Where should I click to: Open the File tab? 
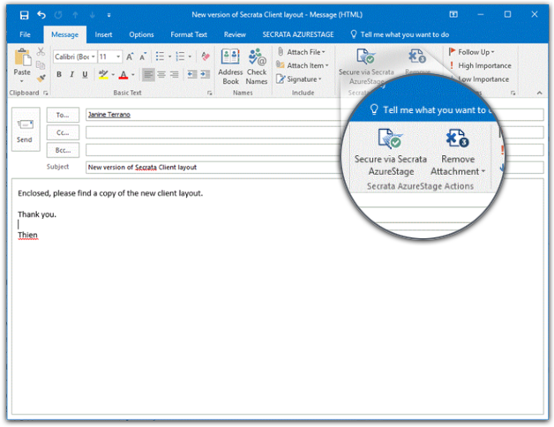(25, 34)
